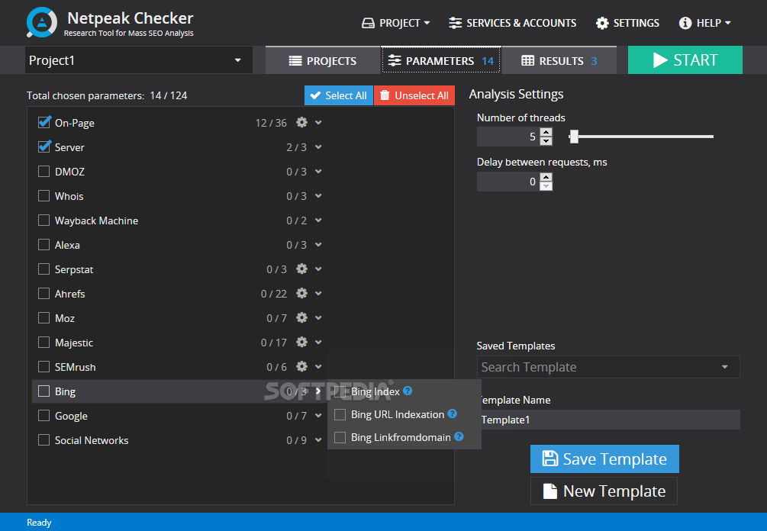Viewport: 767px width, 531px height.
Task: Increase number of threads stepper
Action: tap(546, 132)
